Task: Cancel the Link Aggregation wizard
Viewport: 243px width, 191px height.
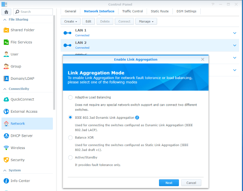Action: (x=191, y=183)
